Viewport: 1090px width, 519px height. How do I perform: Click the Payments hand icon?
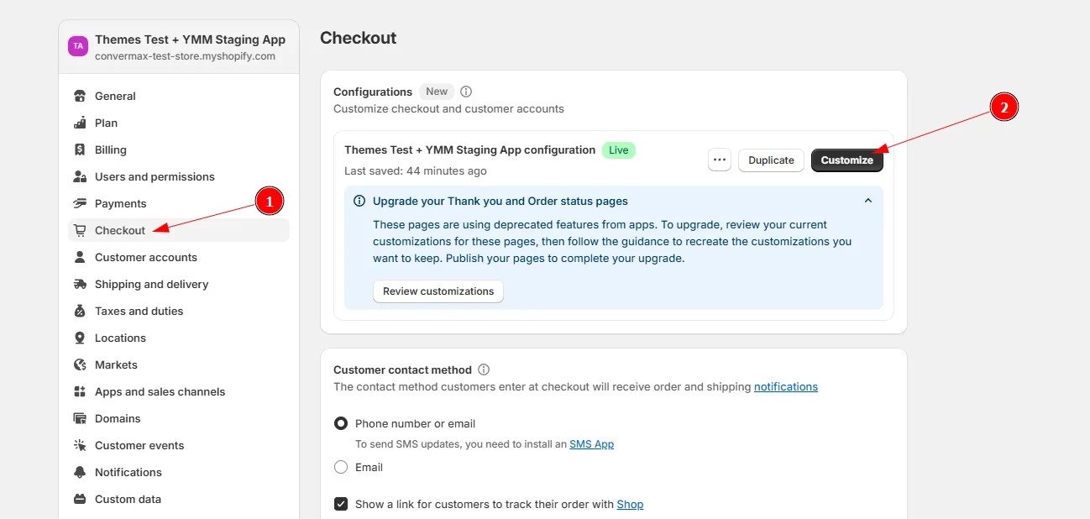(x=80, y=203)
